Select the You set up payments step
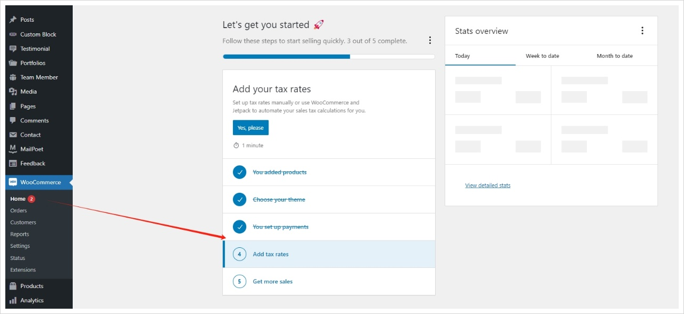The image size is (684, 314). click(x=329, y=227)
